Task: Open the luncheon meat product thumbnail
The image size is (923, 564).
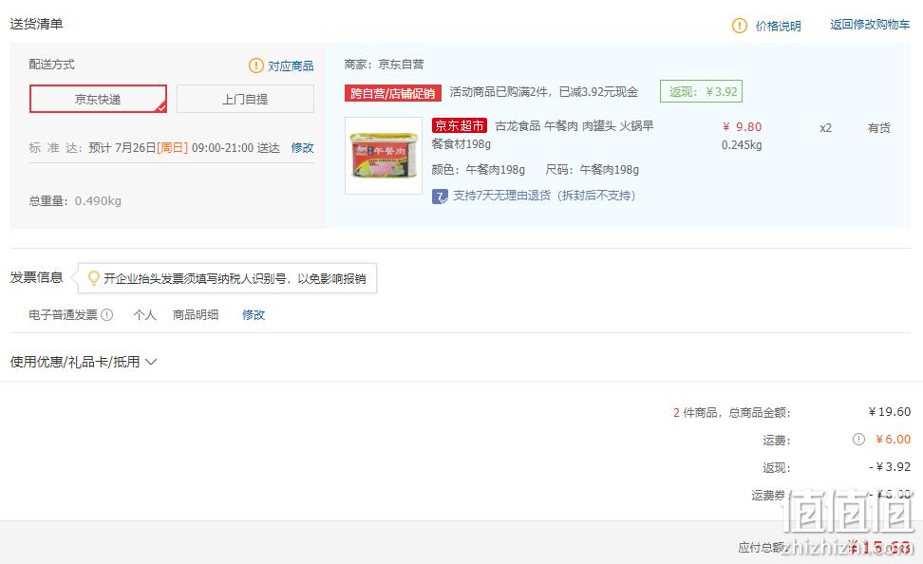Action: pyautogui.click(x=384, y=156)
